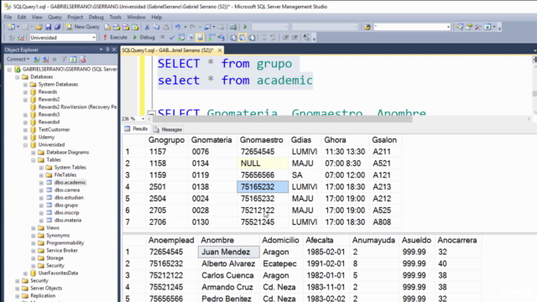Click the NULL cell in Gnomaestro column

point(263,164)
